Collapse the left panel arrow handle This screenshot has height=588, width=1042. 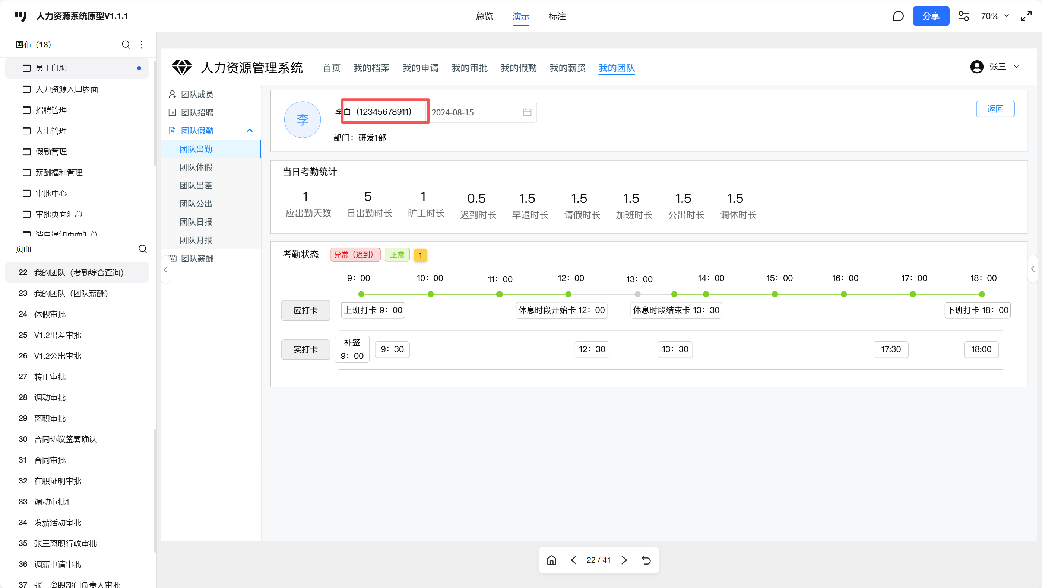(x=165, y=269)
